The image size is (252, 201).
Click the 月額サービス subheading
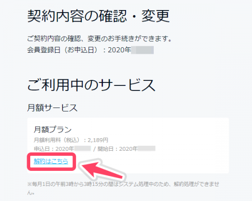(x=52, y=108)
